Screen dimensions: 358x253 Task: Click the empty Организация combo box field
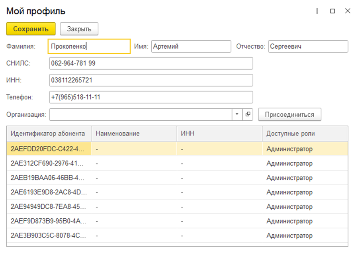point(141,114)
